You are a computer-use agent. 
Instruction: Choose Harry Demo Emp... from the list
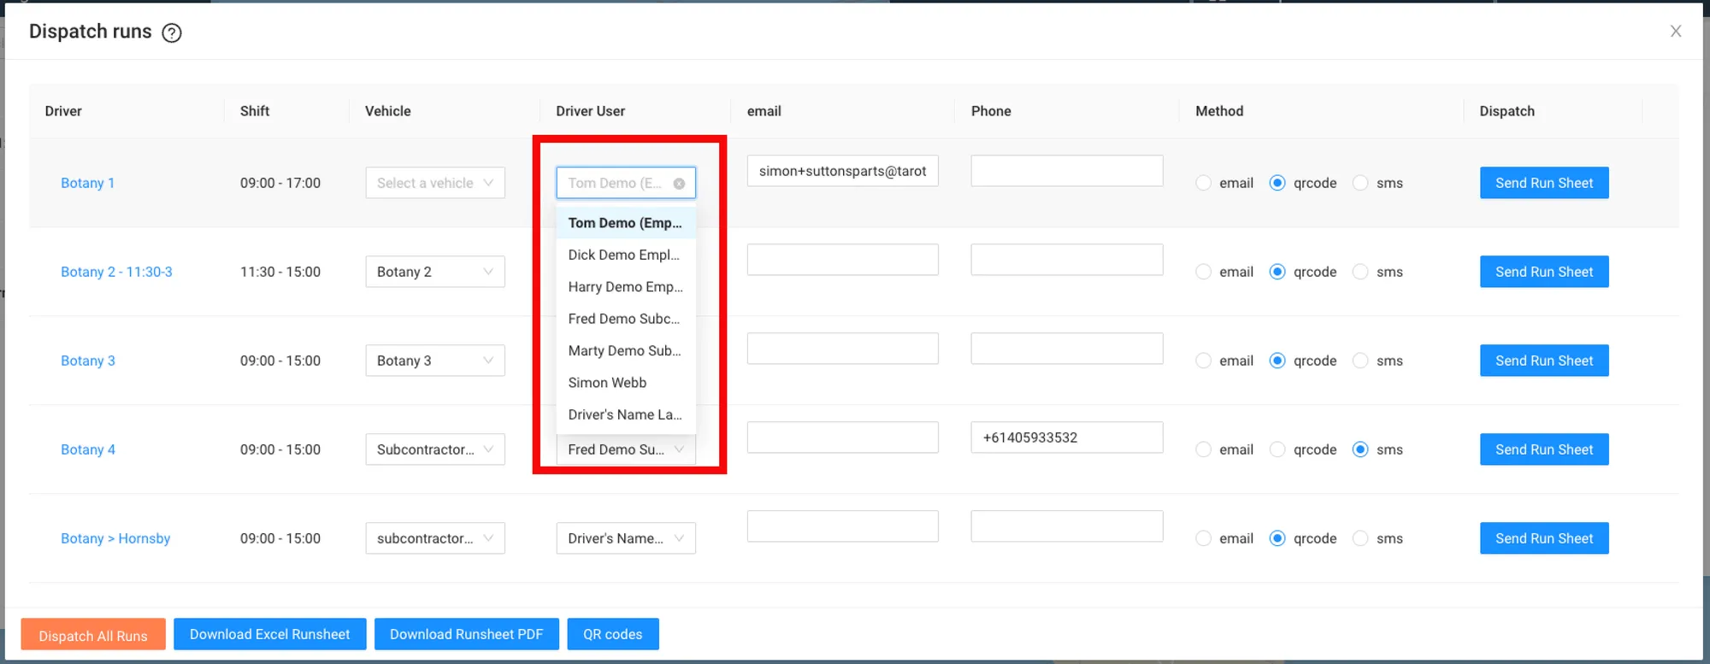coord(626,287)
